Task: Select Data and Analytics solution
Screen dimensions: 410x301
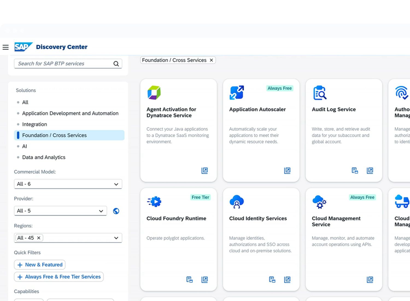Action: (44, 157)
